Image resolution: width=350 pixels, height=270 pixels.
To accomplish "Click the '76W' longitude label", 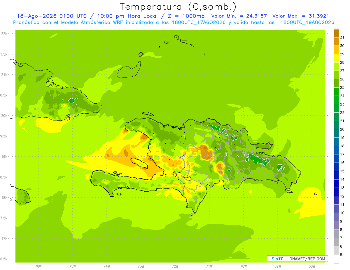I will (38, 266).
